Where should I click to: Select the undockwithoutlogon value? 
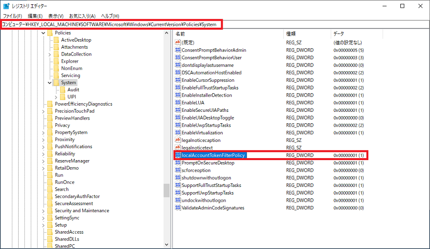click(x=204, y=200)
